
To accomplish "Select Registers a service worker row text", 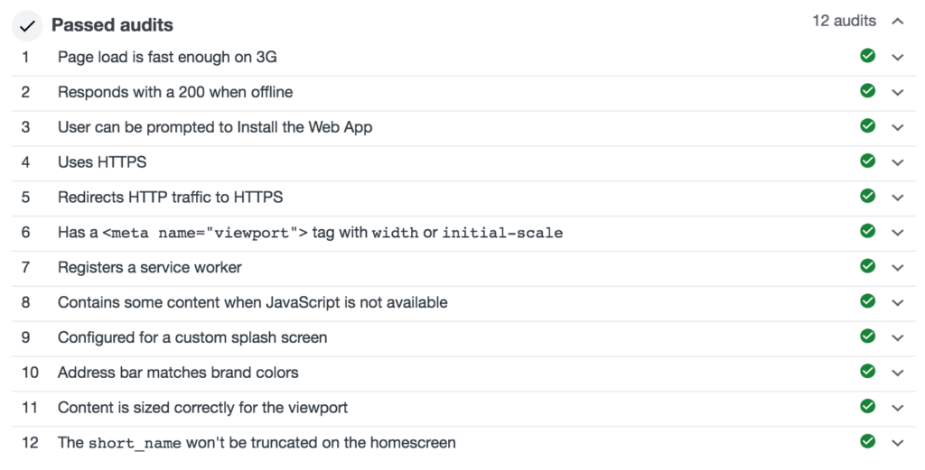I will (x=149, y=267).
